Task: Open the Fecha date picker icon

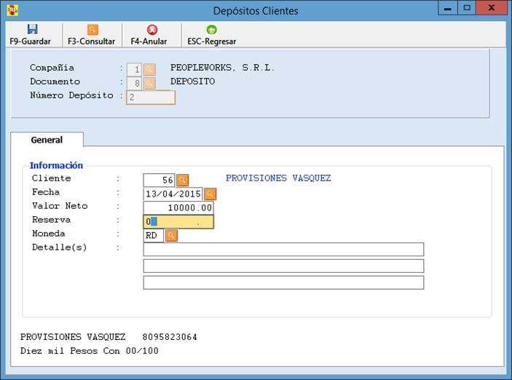Action: 210,194
